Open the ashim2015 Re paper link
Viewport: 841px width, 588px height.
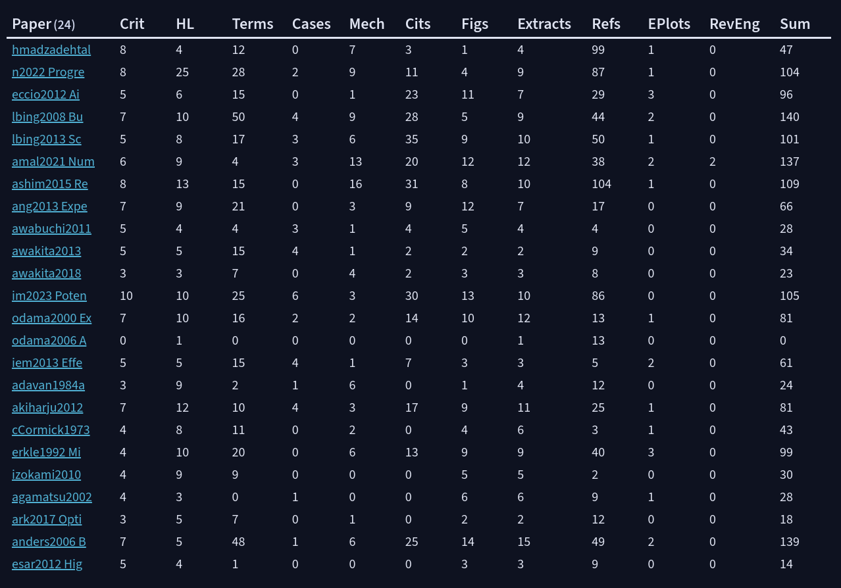pos(50,184)
